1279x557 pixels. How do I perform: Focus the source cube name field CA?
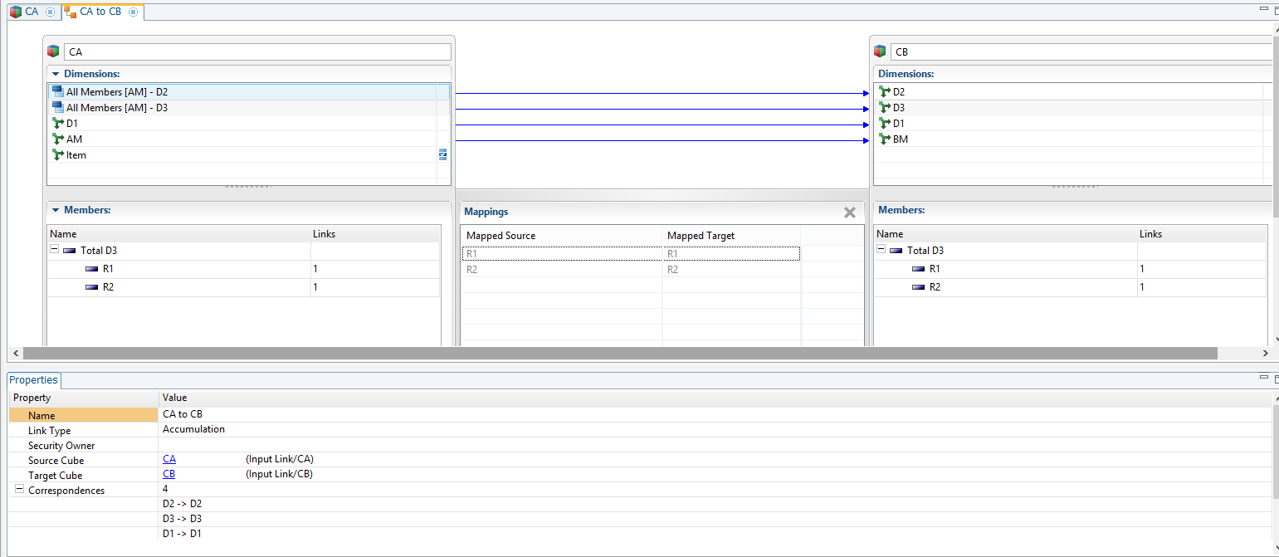click(x=257, y=51)
